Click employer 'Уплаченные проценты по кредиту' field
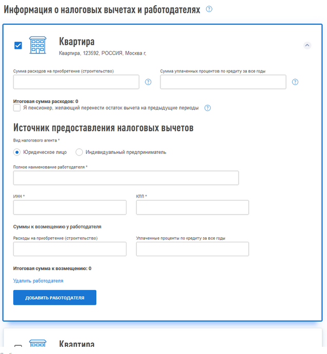The width and height of the screenshot is (327, 354). point(192,249)
